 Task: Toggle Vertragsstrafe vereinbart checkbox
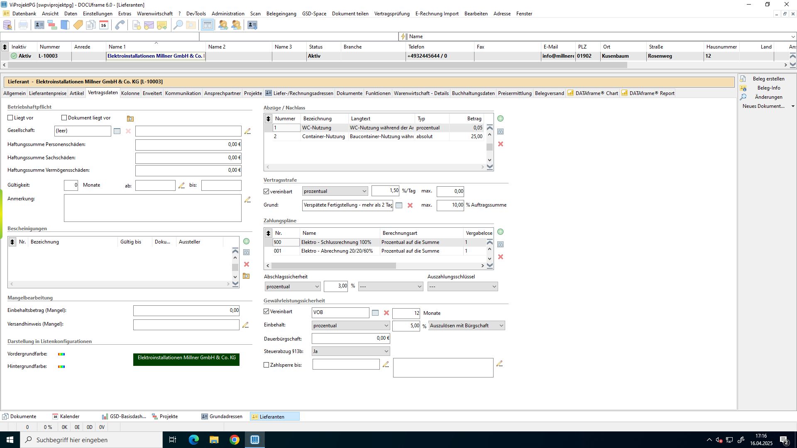[x=266, y=192]
